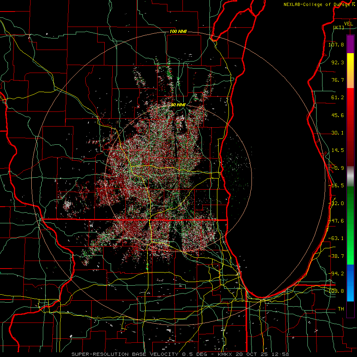Click the "0.5 DEG" elevation text in the caption
Image resolution: width=357 pixels, height=357 pixels.
point(194,354)
